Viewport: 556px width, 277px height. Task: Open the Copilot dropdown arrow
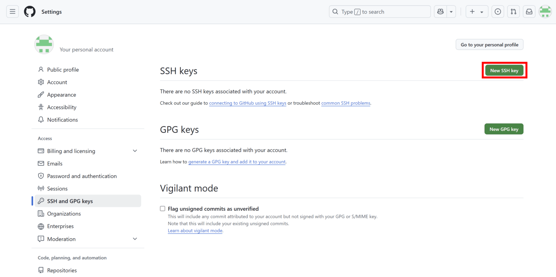[x=451, y=11]
